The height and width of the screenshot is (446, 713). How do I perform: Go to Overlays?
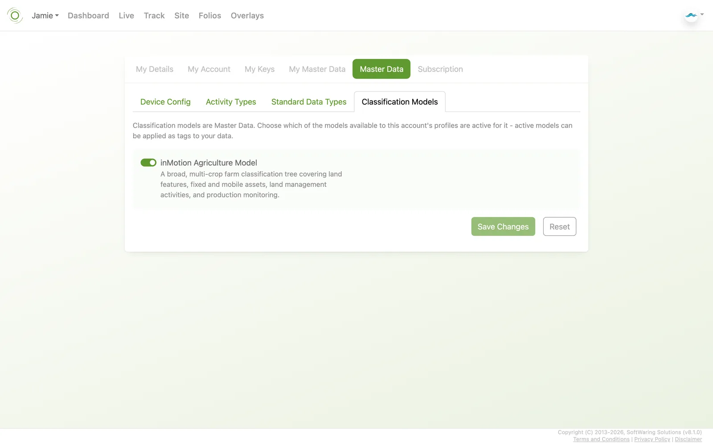point(247,16)
